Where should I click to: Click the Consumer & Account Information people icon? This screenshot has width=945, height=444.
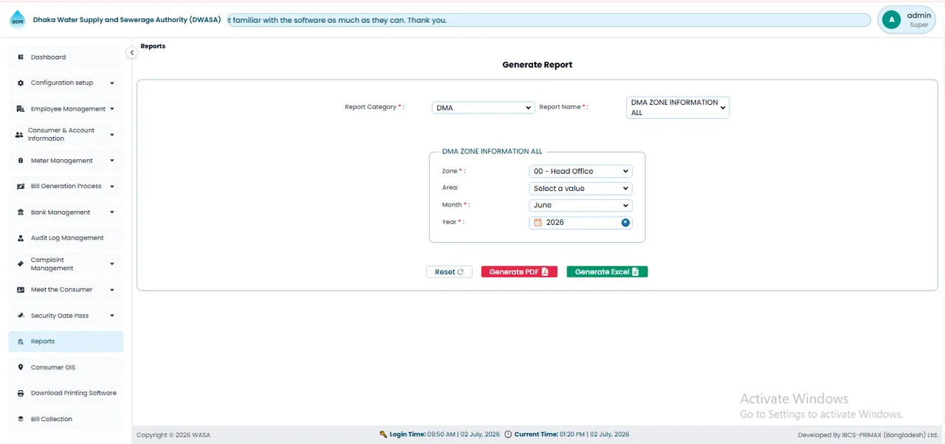19,135
